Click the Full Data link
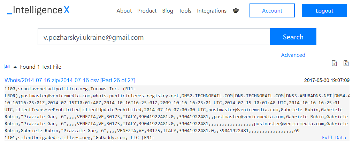The height and width of the screenshot is (144, 353). coord(333,138)
